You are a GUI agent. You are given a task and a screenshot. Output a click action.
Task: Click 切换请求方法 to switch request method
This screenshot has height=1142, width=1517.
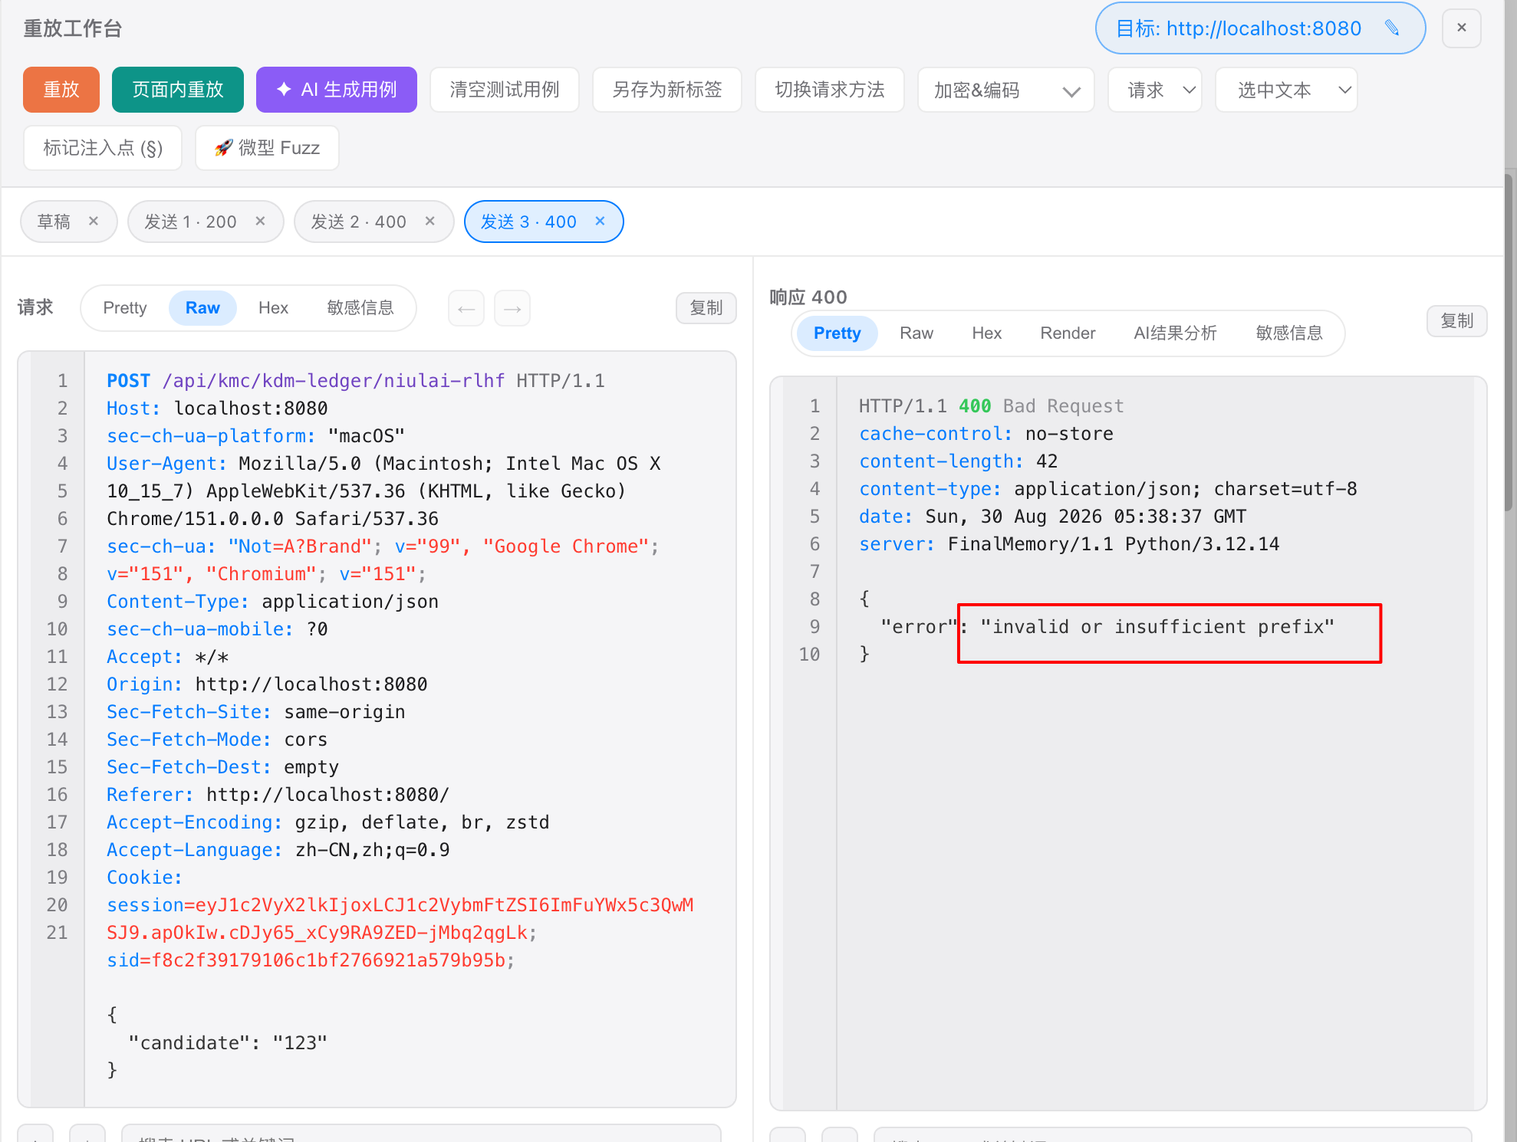[x=830, y=90]
